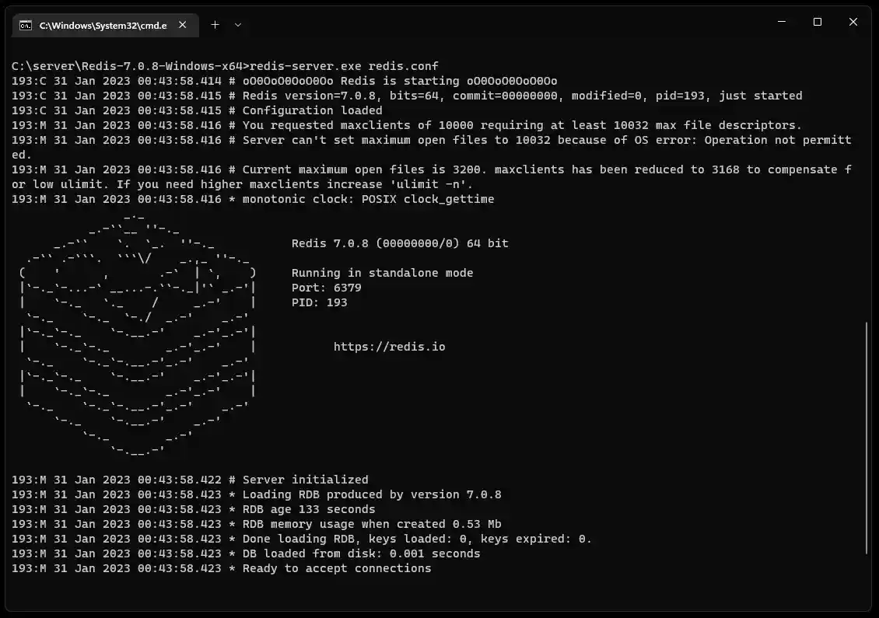
Task: Click the 'Redis is starting' log line
Action: coord(284,81)
